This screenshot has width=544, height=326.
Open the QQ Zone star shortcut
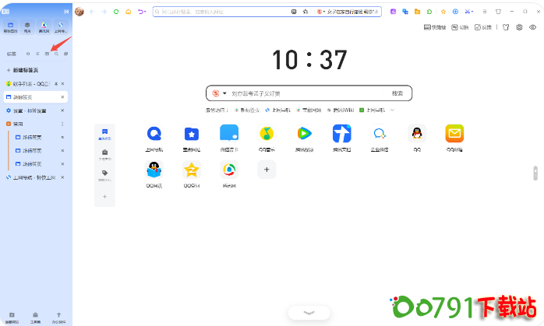pos(192,170)
